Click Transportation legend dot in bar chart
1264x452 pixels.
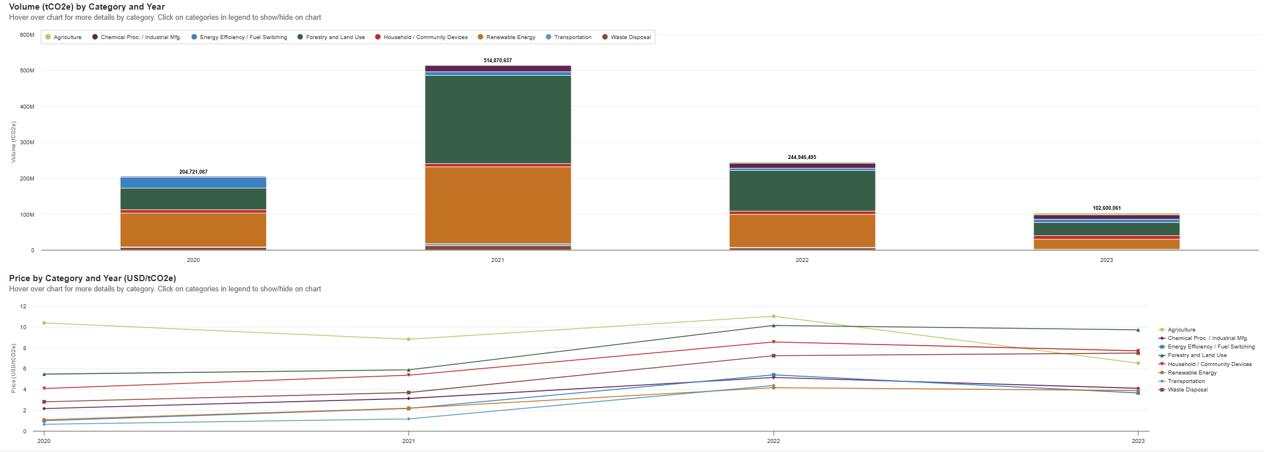click(x=549, y=37)
